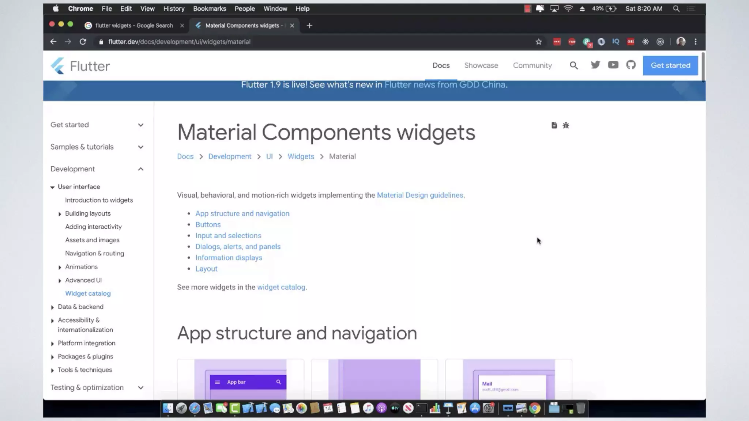Image resolution: width=749 pixels, height=421 pixels.
Task: Reload the page in Chrome
Action: click(83, 42)
